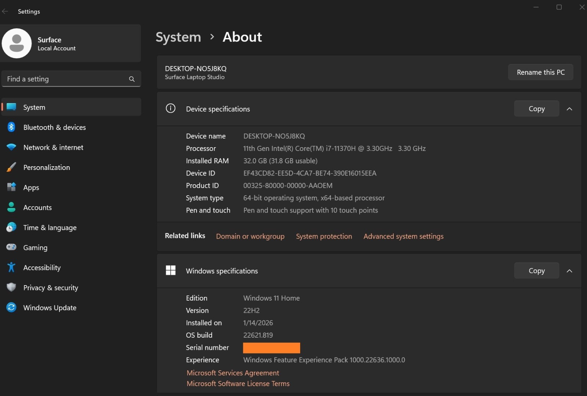Click the Privacy shield icon
The image size is (587, 396).
coord(11,287)
